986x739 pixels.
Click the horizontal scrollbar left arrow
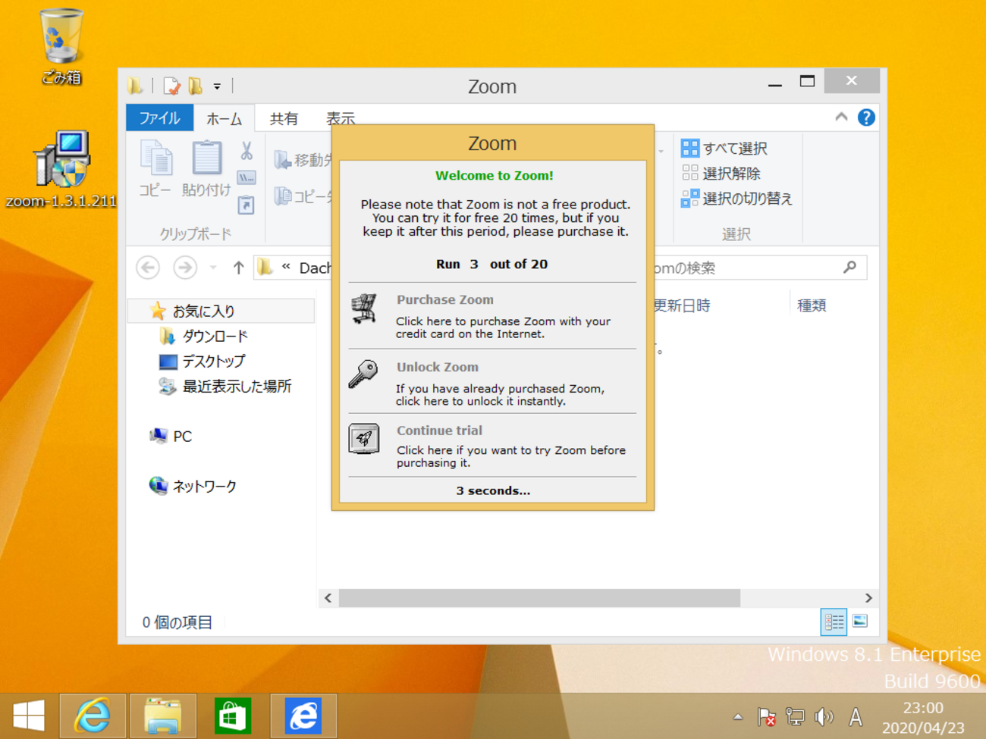tap(328, 598)
